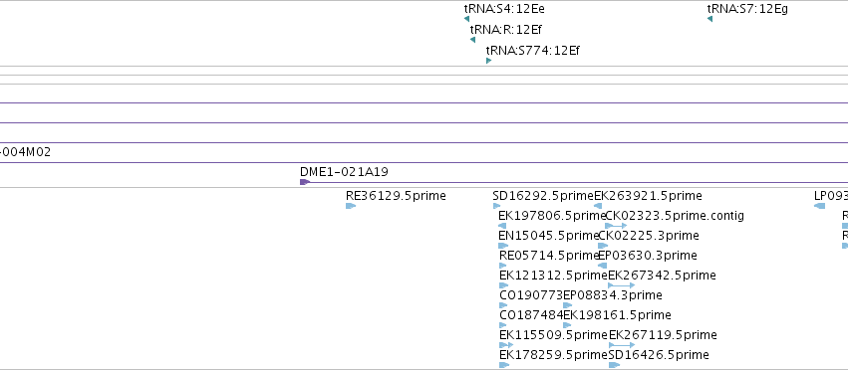Click the purple DME1-021A19 start arrow
Image resolution: width=848 pixels, height=370 pixels.
point(305,182)
